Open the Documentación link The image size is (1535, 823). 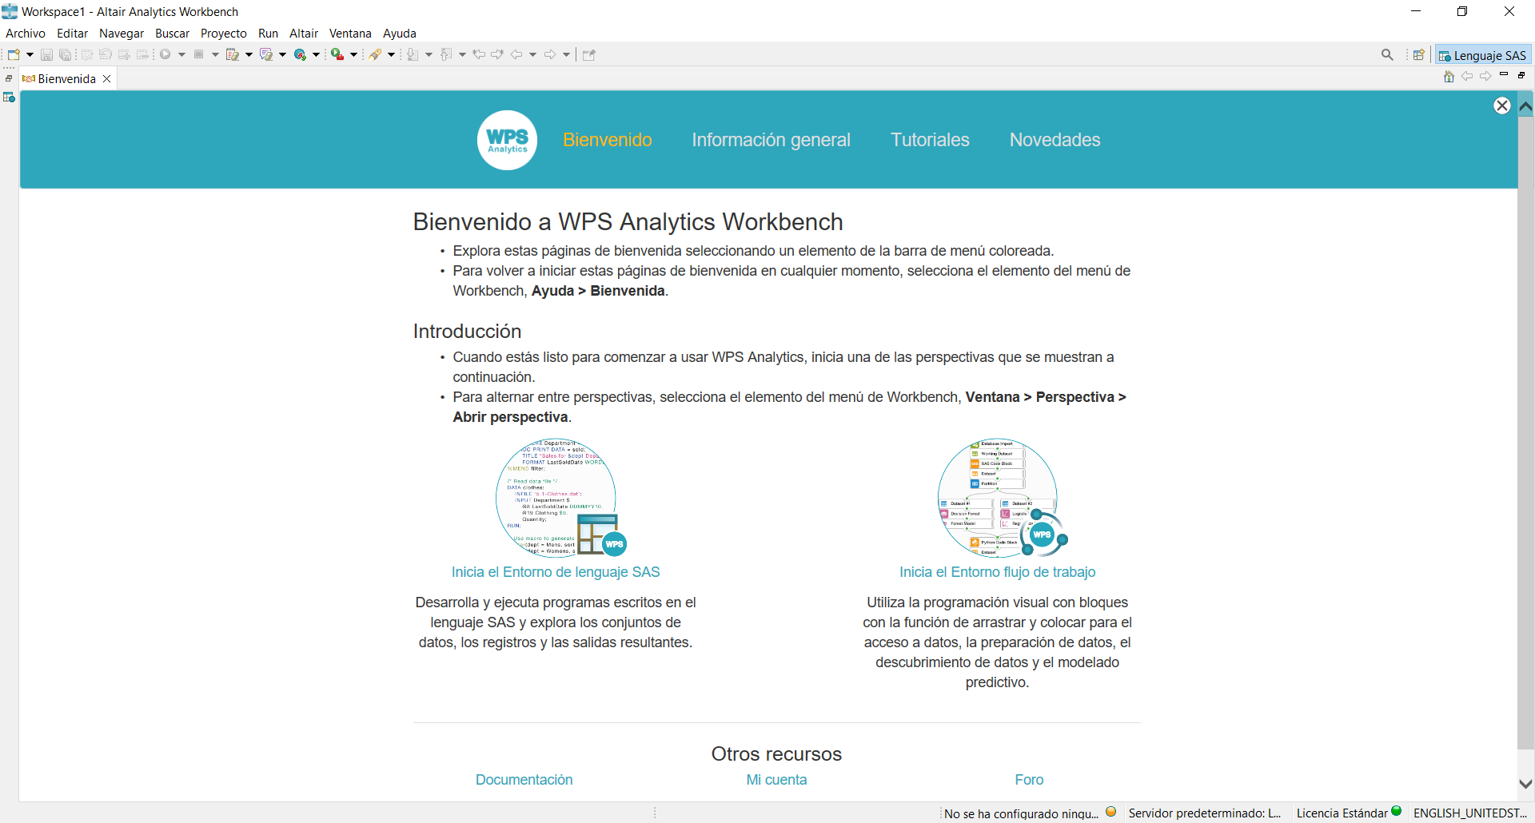pyautogui.click(x=524, y=780)
